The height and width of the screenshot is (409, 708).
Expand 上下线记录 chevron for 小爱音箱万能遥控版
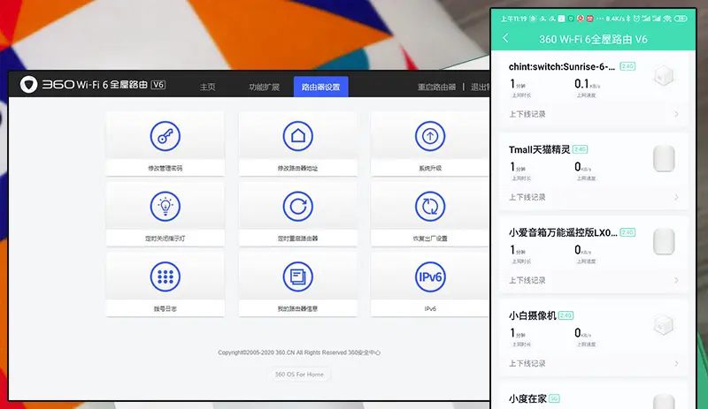676,280
